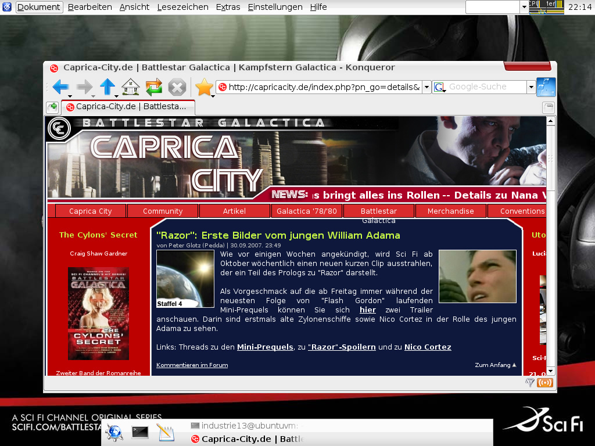The image size is (595, 446).
Task: Open the Caprica City nav menu
Action: (90, 211)
